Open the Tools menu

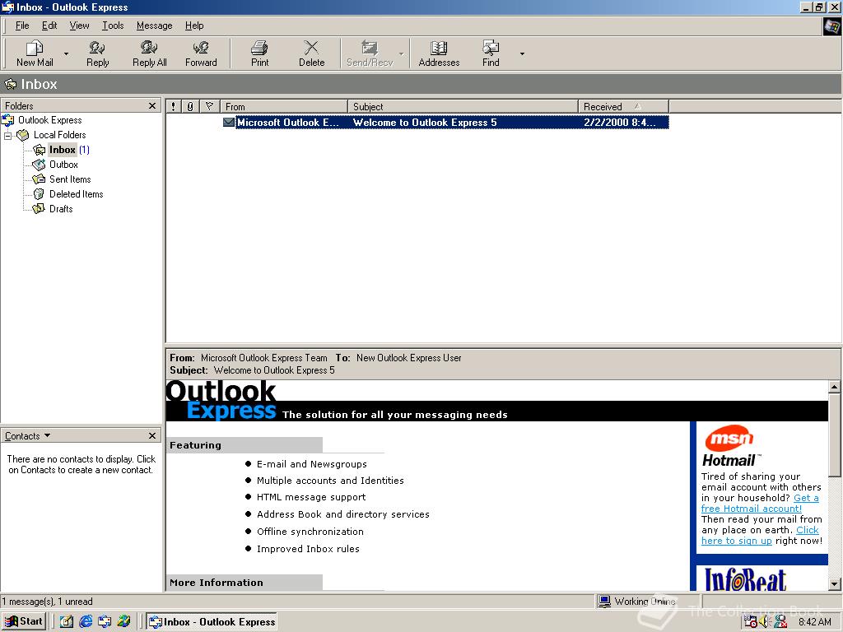point(113,26)
